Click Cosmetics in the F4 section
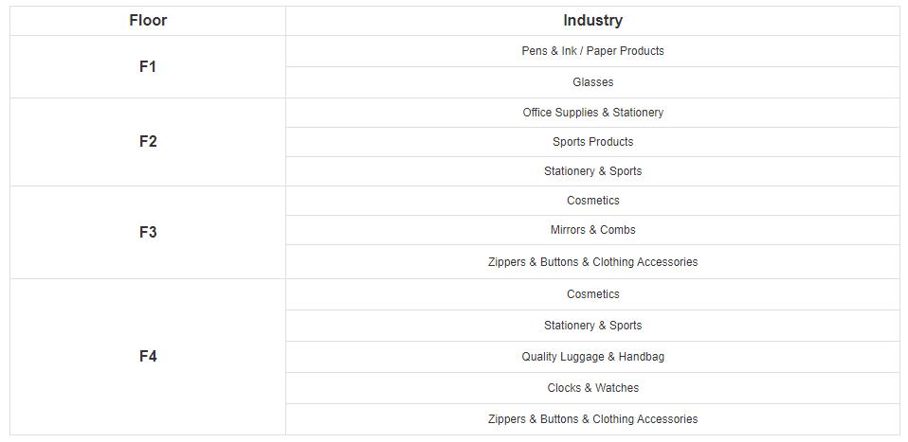908x442 pixels. tap(592, 294)
